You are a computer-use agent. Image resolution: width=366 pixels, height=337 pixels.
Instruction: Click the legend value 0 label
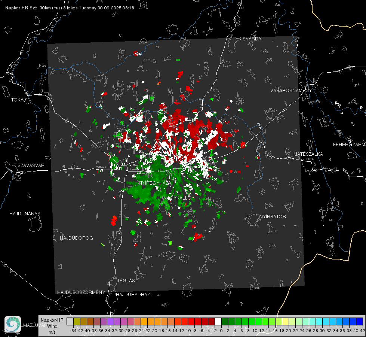click(221, 331)
